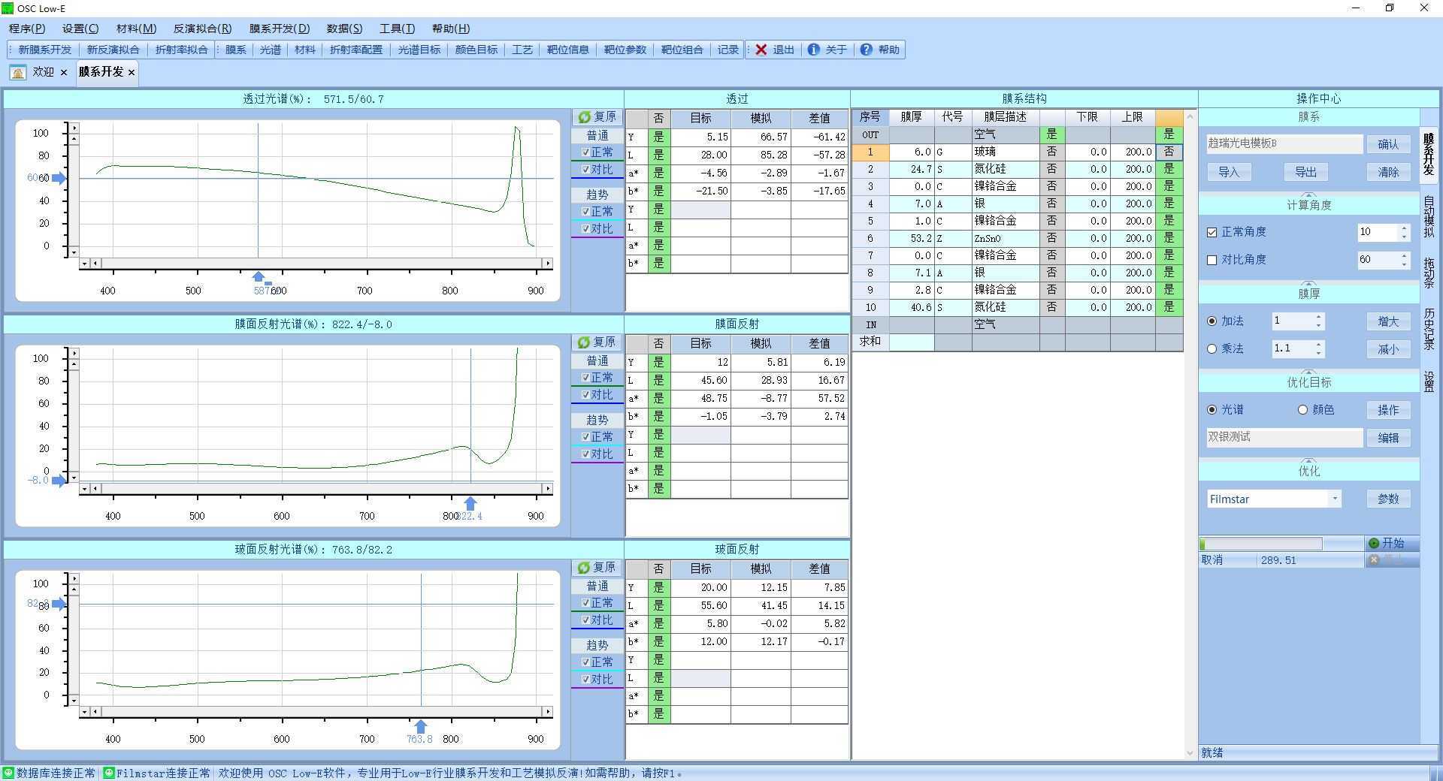Open the Filmstar optimizer dropdown

[1335, 499]
